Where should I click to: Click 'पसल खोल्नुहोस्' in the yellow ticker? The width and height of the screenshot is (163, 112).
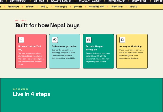pos(61,7)
